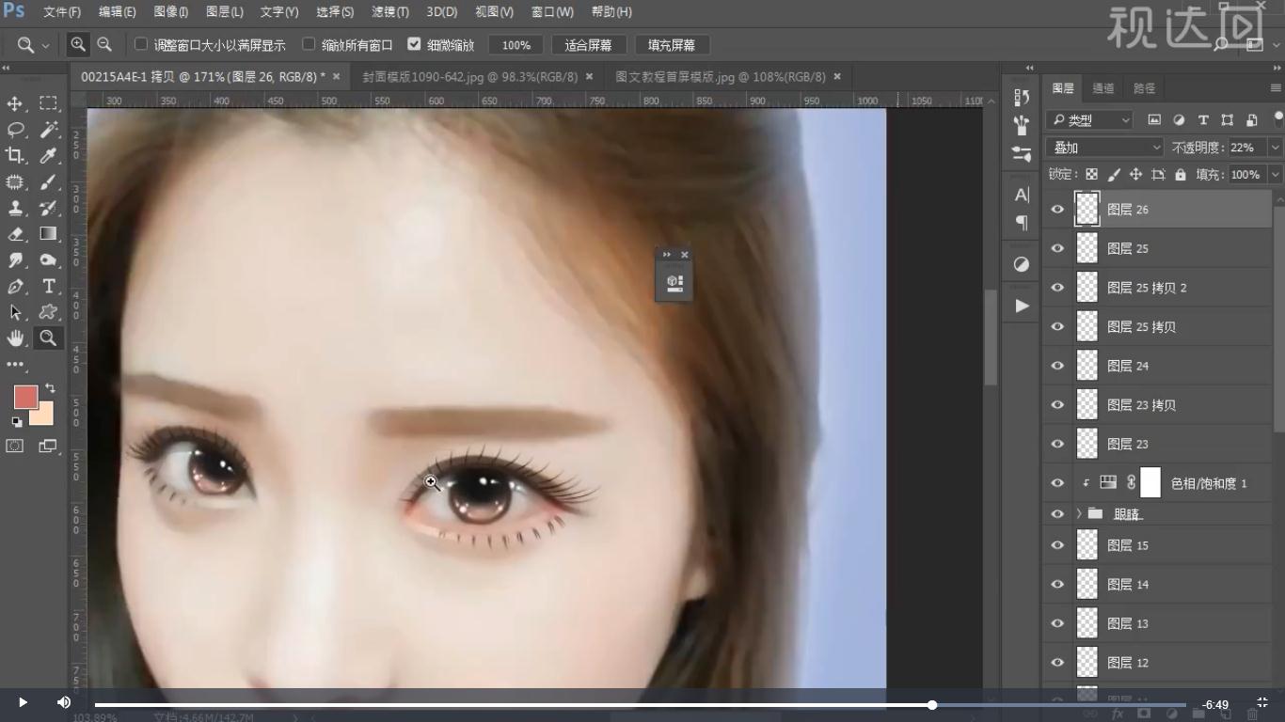The height and width of the screenshot is (722, 1285).
Task: Change screen mode icon
Action: [x=48, y=446]
